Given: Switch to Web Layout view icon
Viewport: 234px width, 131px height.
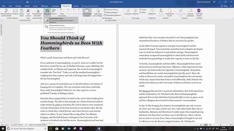Looking at the screenshot, I should [x=210, y=125].
